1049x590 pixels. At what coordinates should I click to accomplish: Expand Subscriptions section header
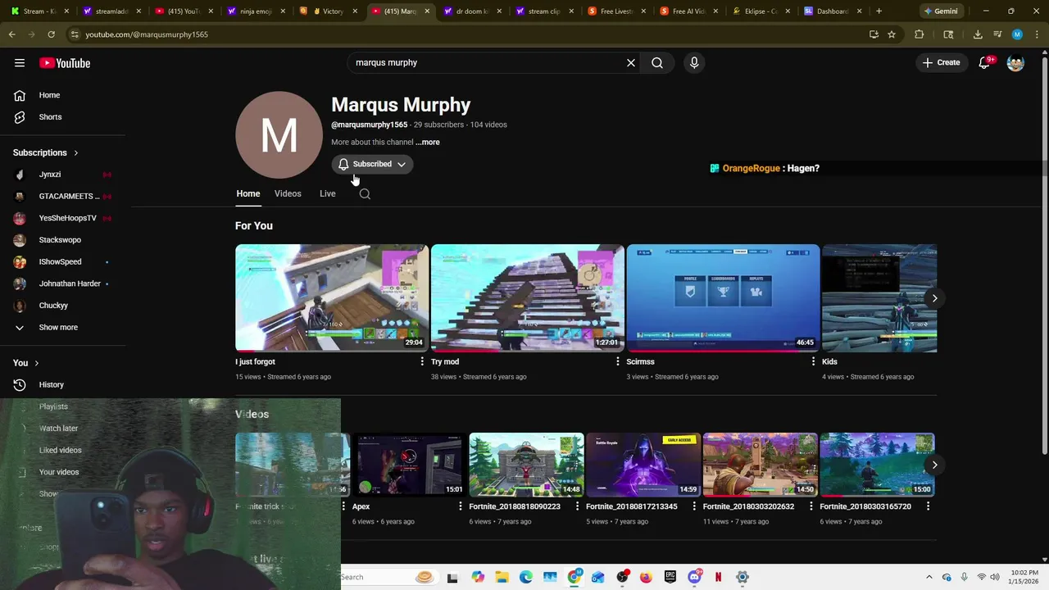coord(46,152)
